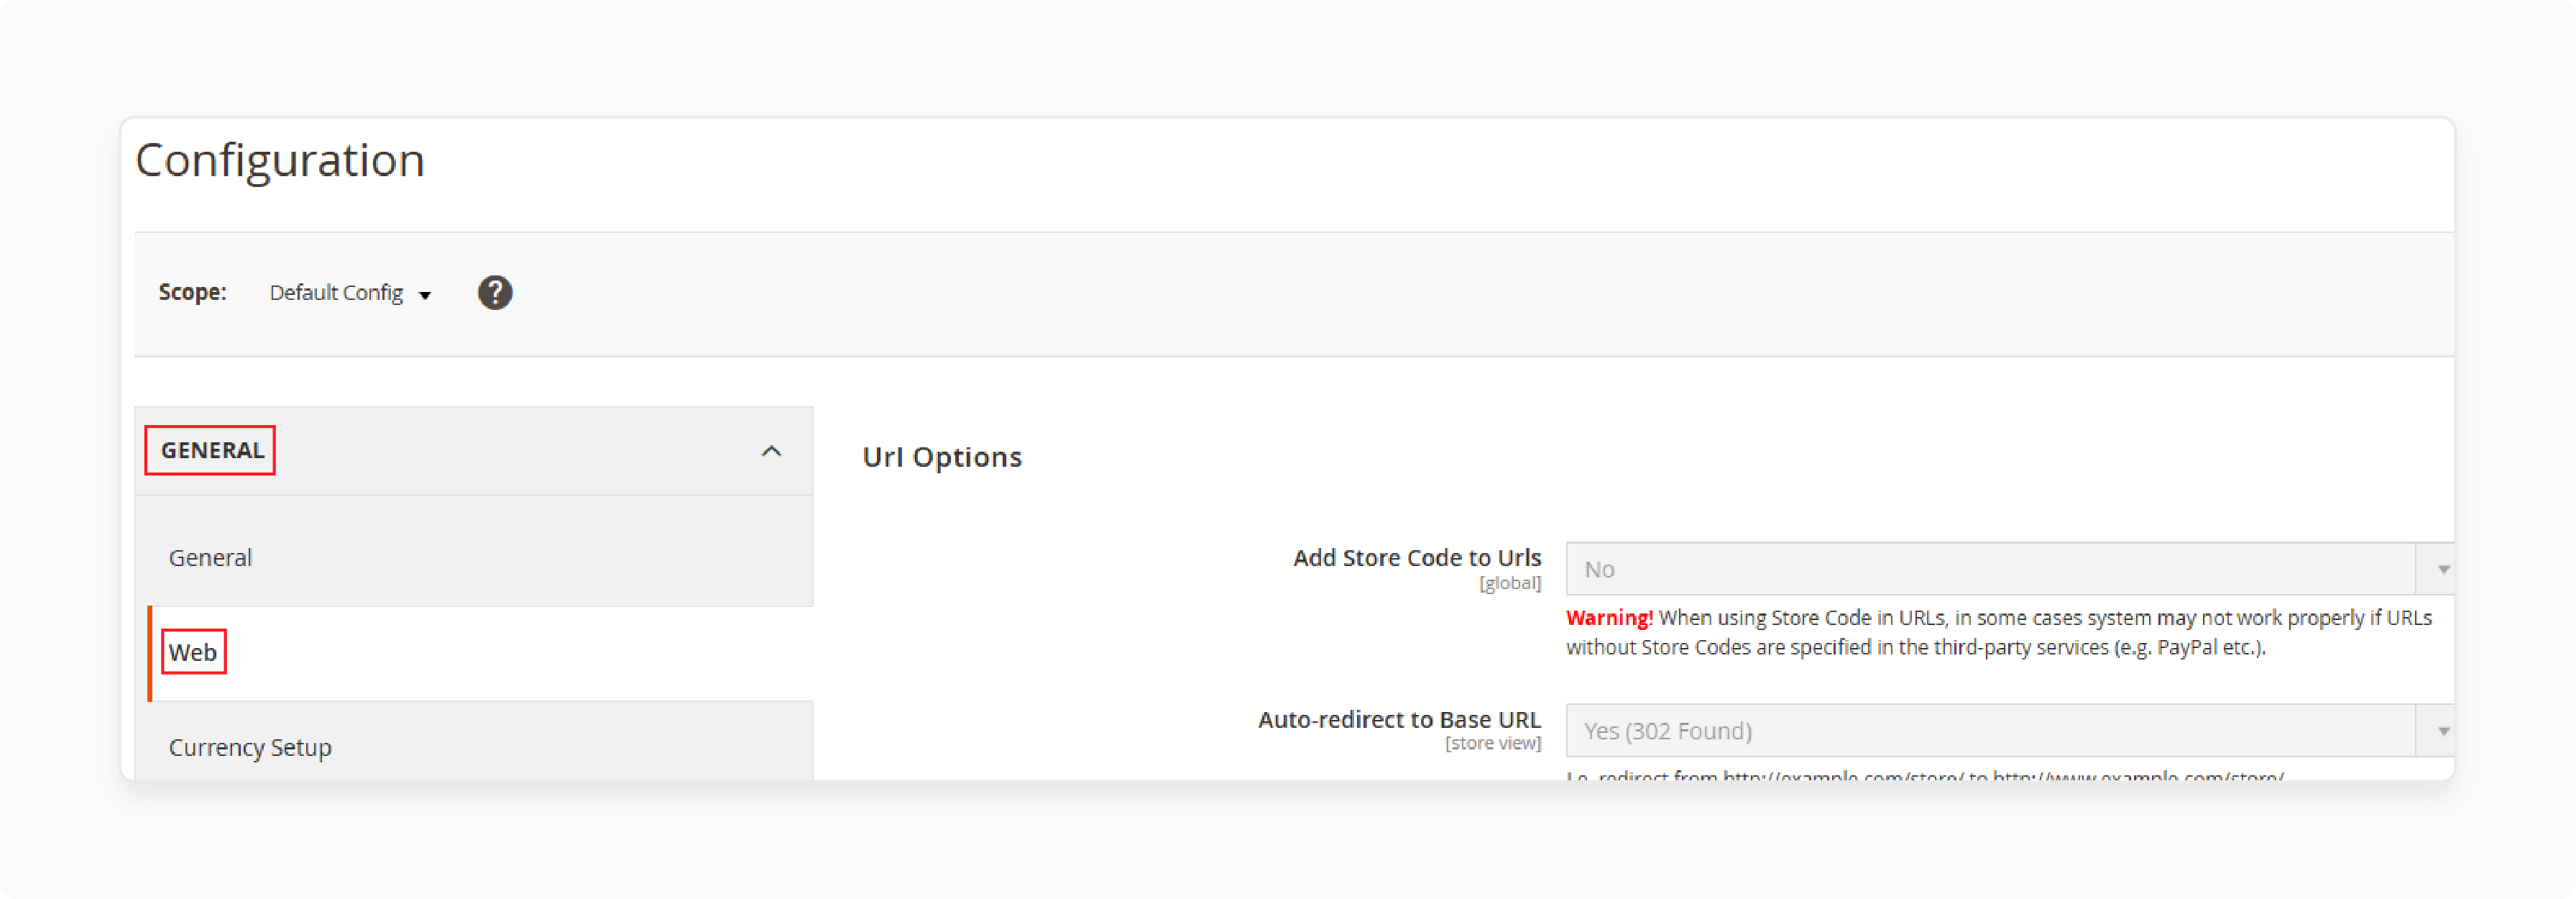Collapse the GENERAL section chevron
Screen dimensions: 2576x899
click(770, 452)
